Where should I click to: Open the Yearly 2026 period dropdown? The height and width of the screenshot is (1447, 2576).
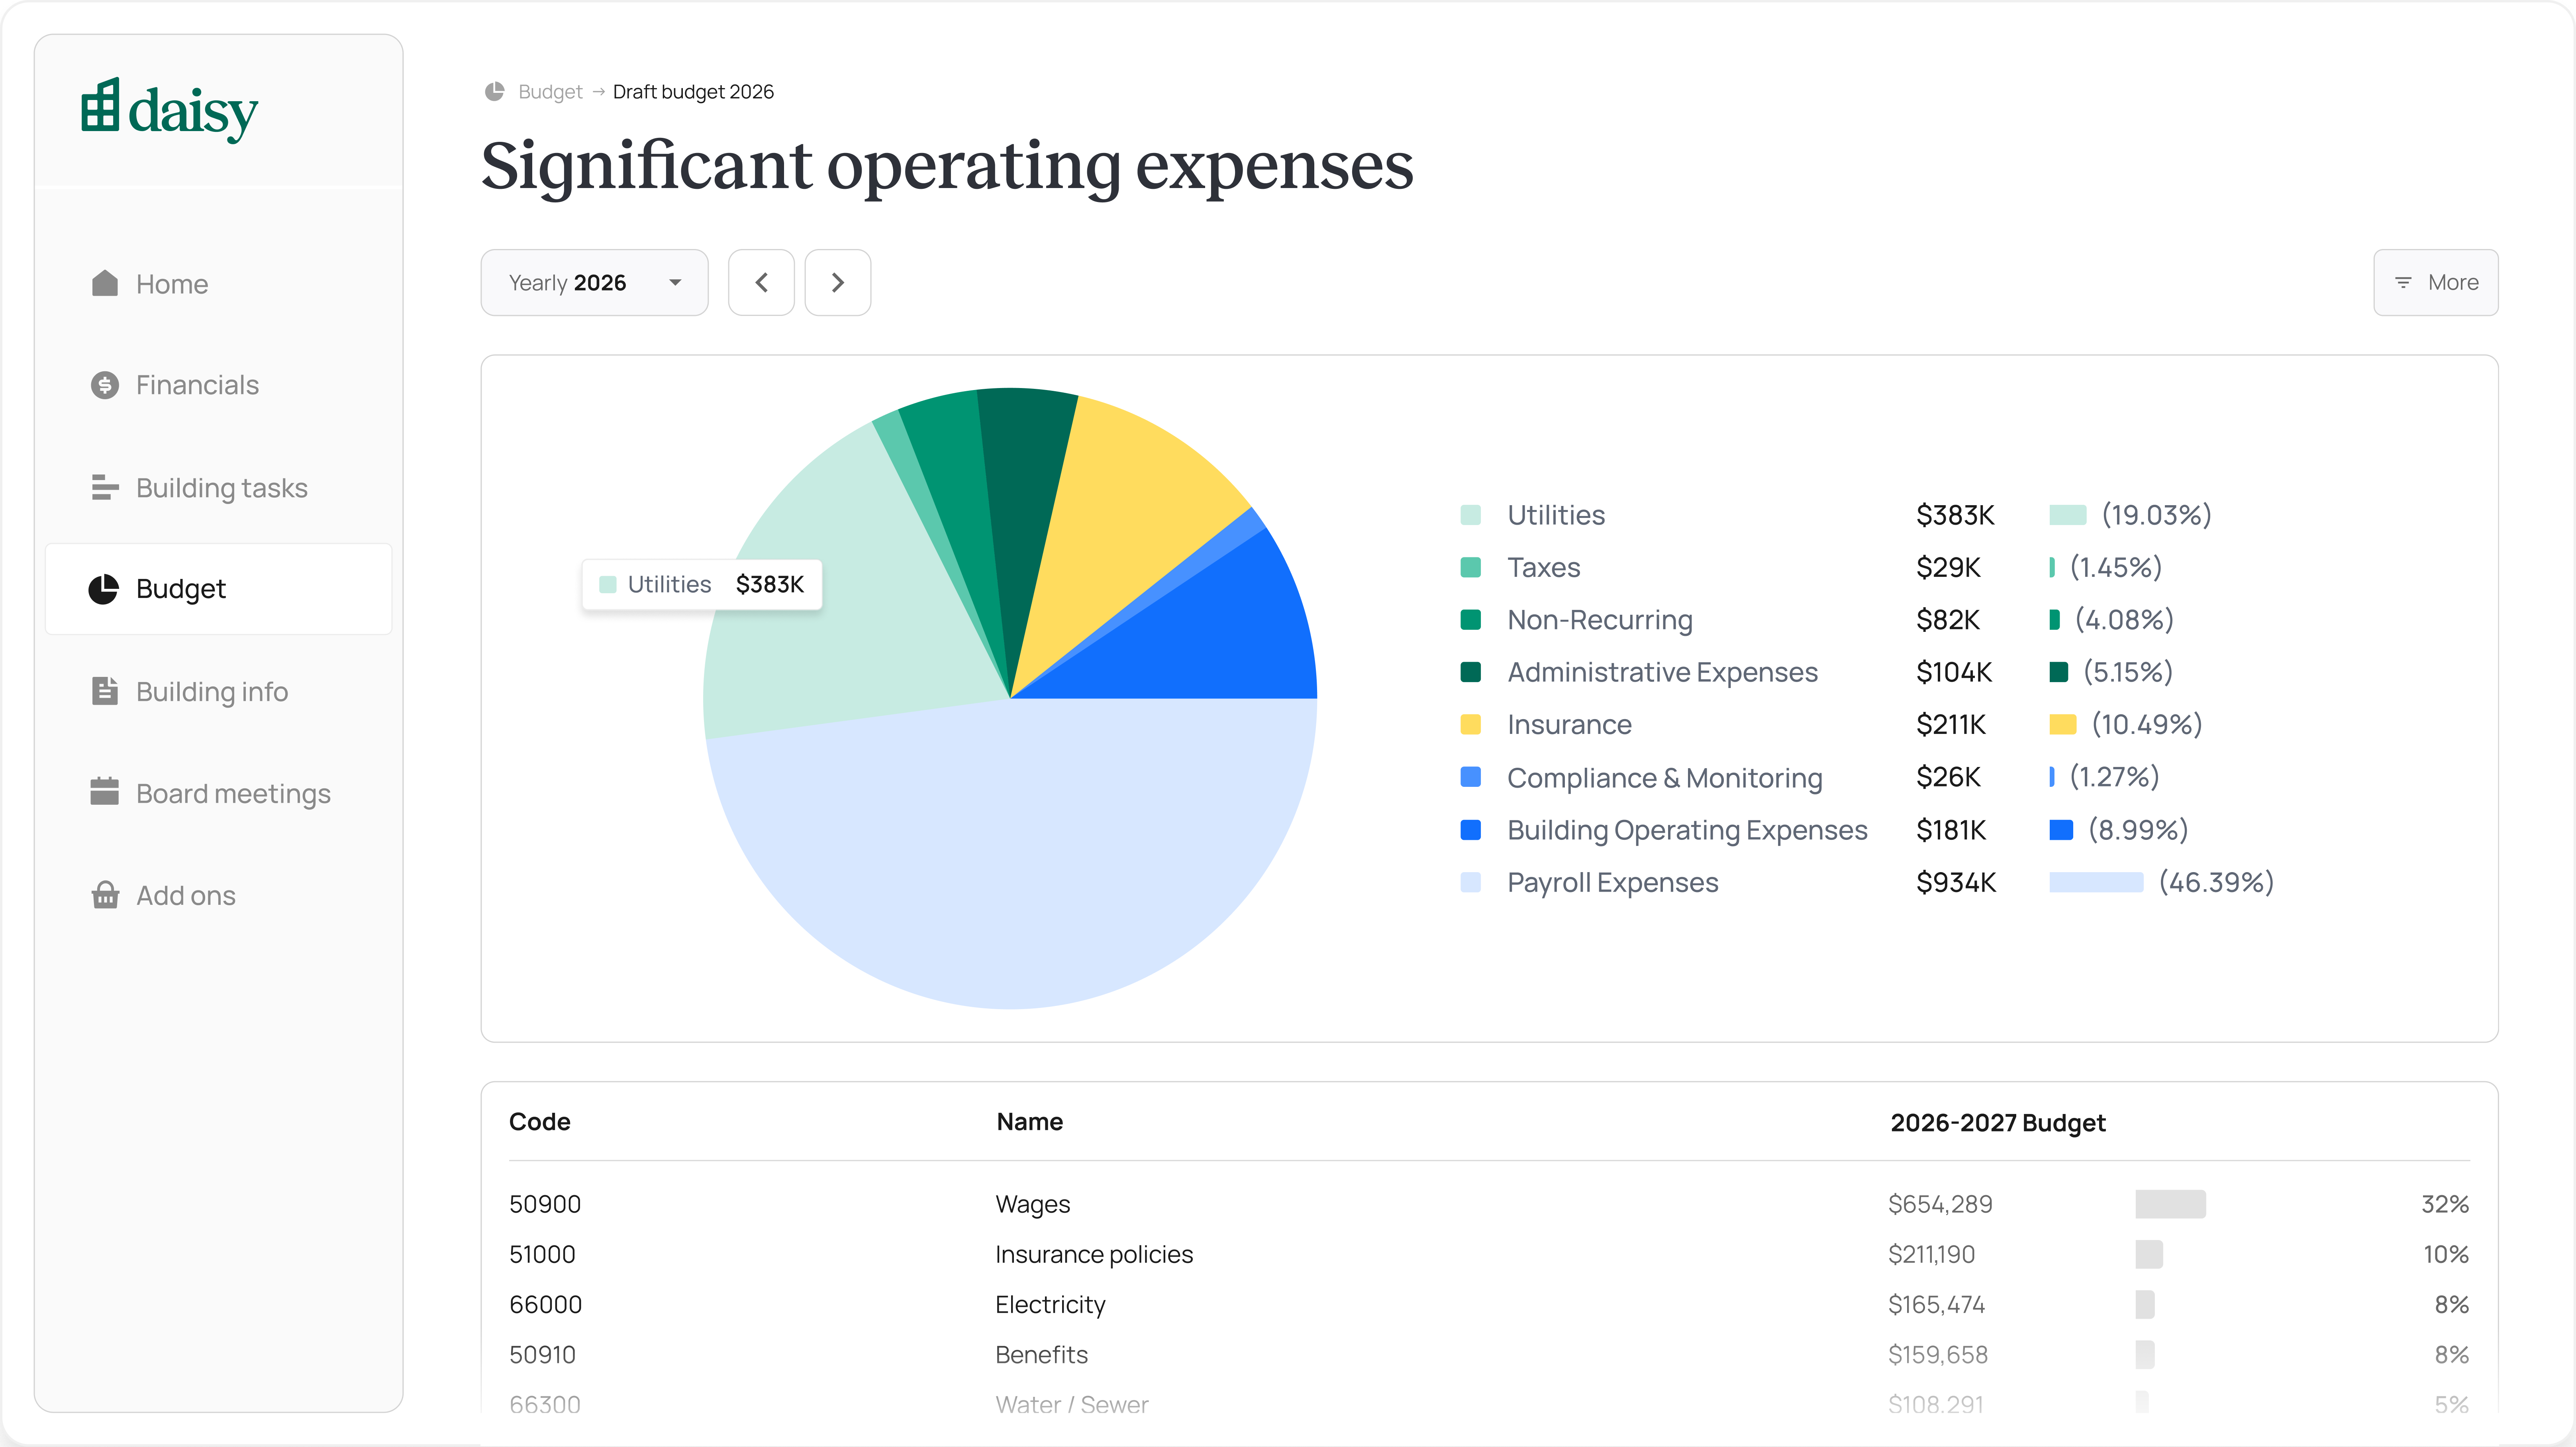pyautogui.click(x=594, y=283)
